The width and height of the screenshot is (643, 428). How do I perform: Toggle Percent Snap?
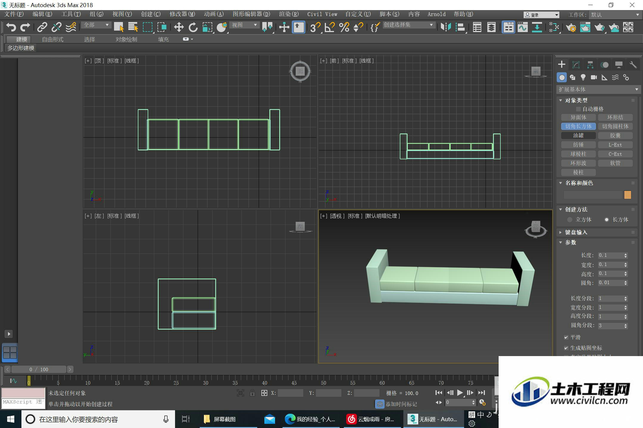coord(344,27)
